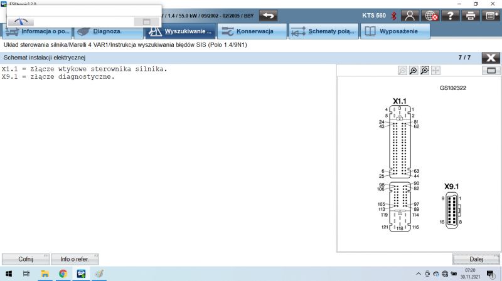Open the Paint app in taskbar
Screen dimensions: 502x281
click(x=99, y=273)
